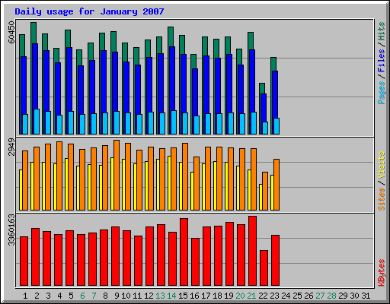Click the green Hits bar for day 22
Screen dimensions: 390x304
click(262, 88)
